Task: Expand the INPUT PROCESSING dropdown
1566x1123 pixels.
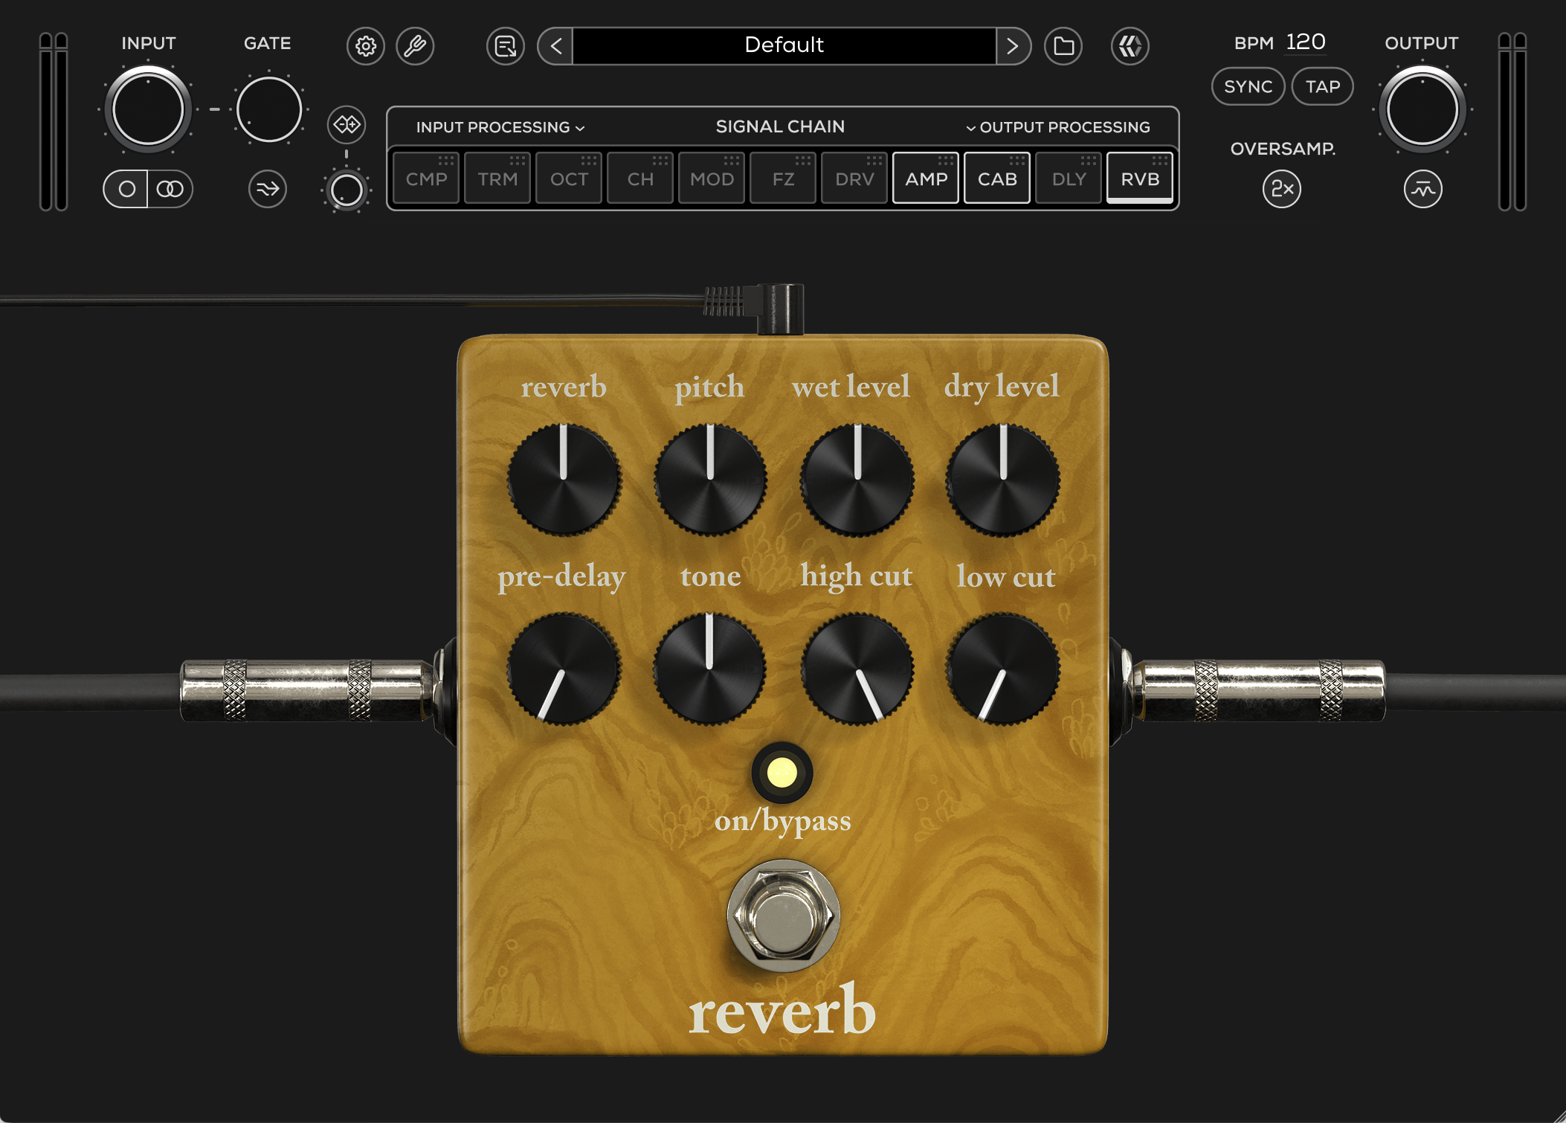Action: coord(500,127)
